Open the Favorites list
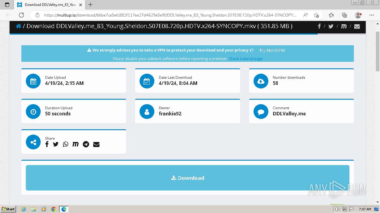This screenshot has width=380, height=213. (331, 15)
